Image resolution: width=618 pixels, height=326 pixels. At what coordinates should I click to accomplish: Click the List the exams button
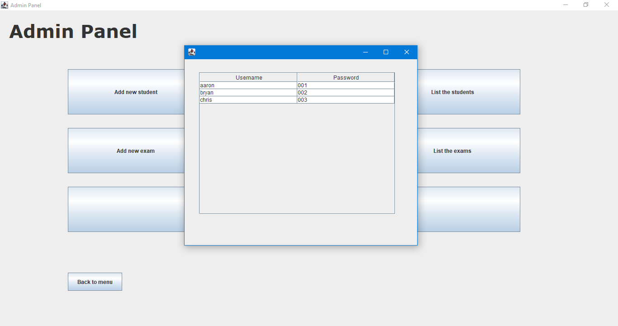452,151
